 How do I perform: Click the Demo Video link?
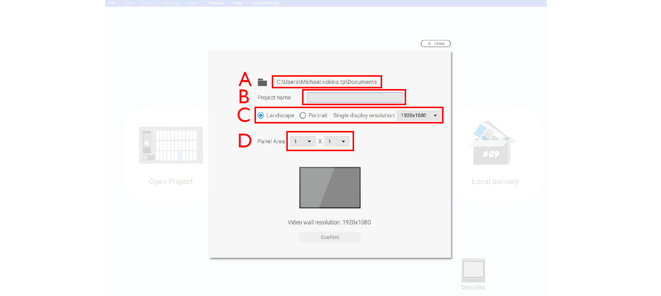(473, 287)
